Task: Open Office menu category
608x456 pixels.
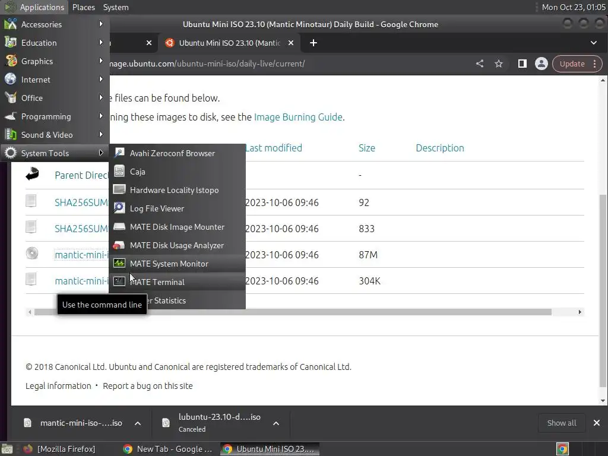Action: click(55, 98)
